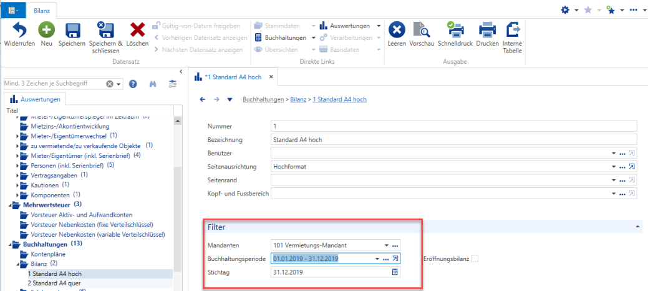648x291 pixels.
Task: Open Kopf- und Fussbereich dropdown arrow
Action: click(614, 194)
